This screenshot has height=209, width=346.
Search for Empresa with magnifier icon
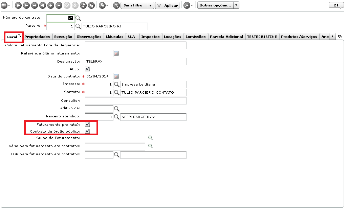pos(116,85)
